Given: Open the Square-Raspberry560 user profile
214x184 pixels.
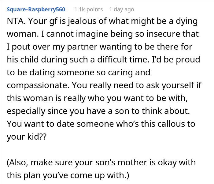Looking at the screenshot, I should (x=35, y=9).
